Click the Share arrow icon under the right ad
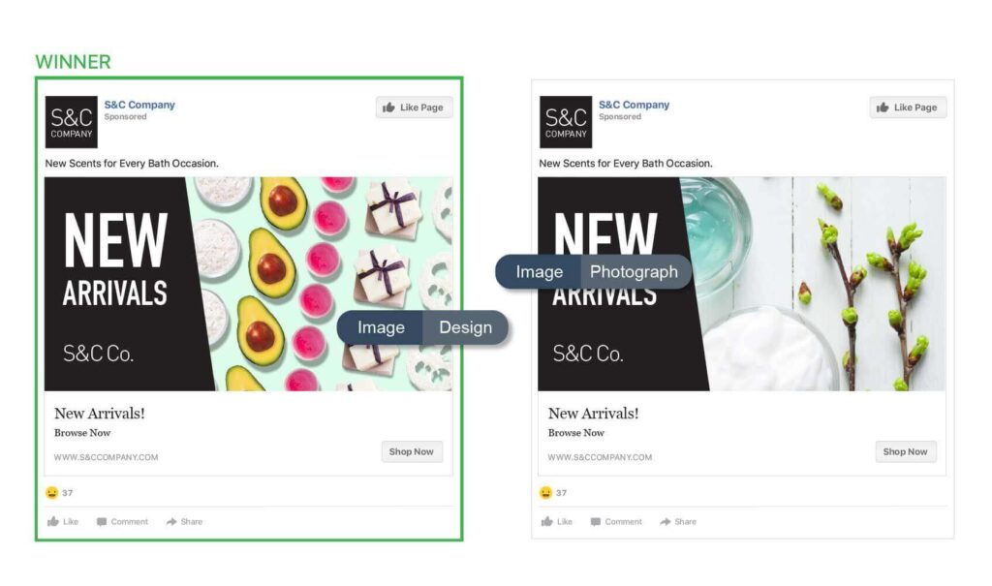 (665, 521)
